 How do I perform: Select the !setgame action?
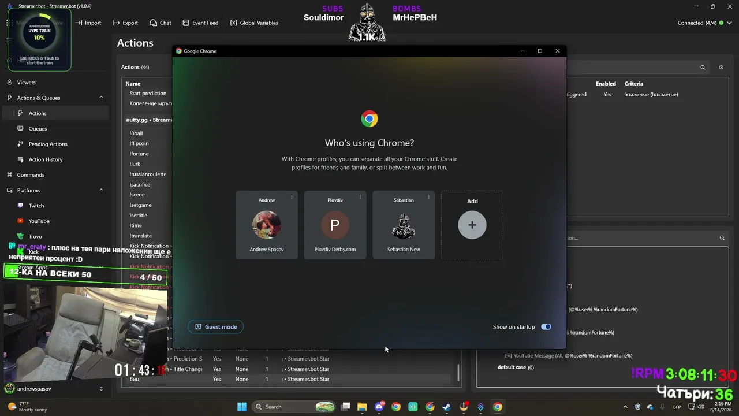click(x=141, y=205)
